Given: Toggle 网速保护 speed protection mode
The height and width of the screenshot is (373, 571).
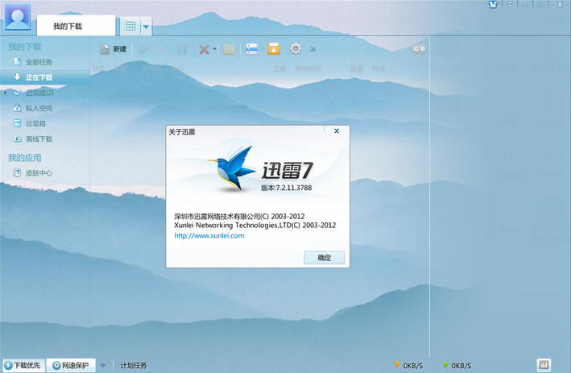Looking at the screenshot, I should (71, 366).
